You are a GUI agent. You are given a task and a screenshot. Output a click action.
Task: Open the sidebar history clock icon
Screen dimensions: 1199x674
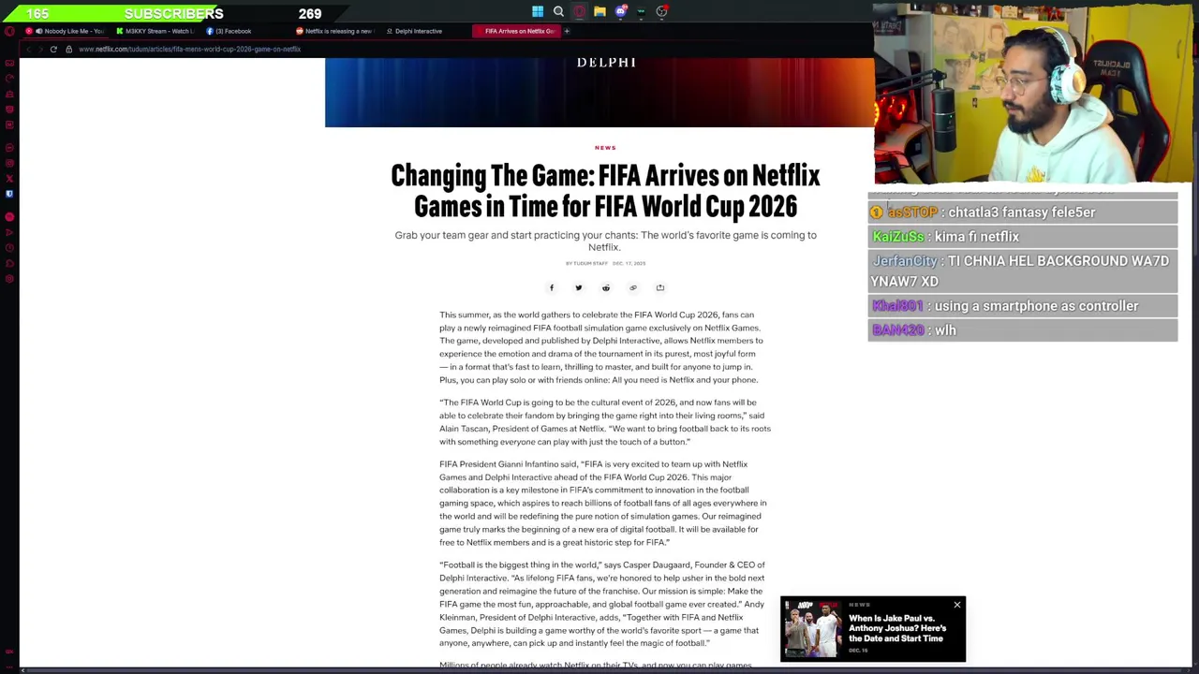9,248
